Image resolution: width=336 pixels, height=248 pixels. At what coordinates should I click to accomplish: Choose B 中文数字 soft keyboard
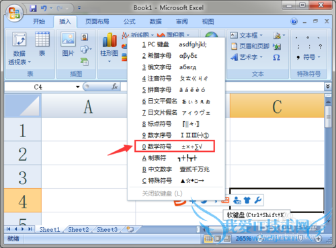[x=176, y=169]
